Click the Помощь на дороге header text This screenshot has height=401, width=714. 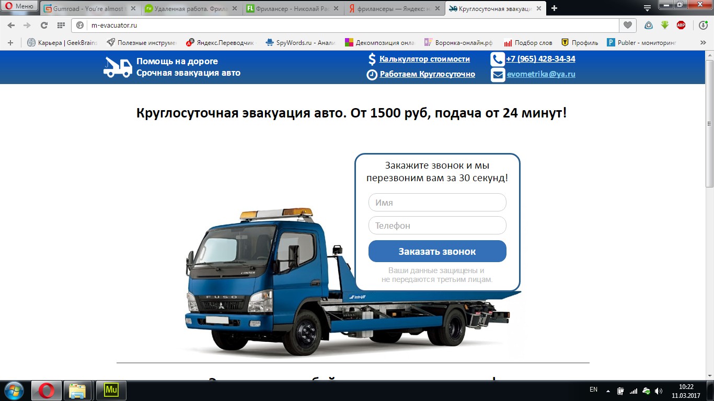(177, 61)
